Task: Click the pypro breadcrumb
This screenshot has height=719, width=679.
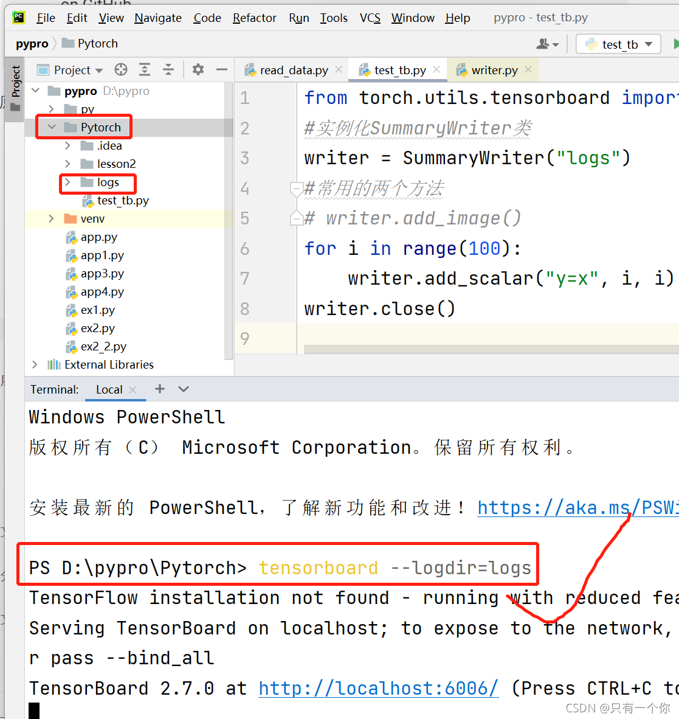Action: [32, 43]
